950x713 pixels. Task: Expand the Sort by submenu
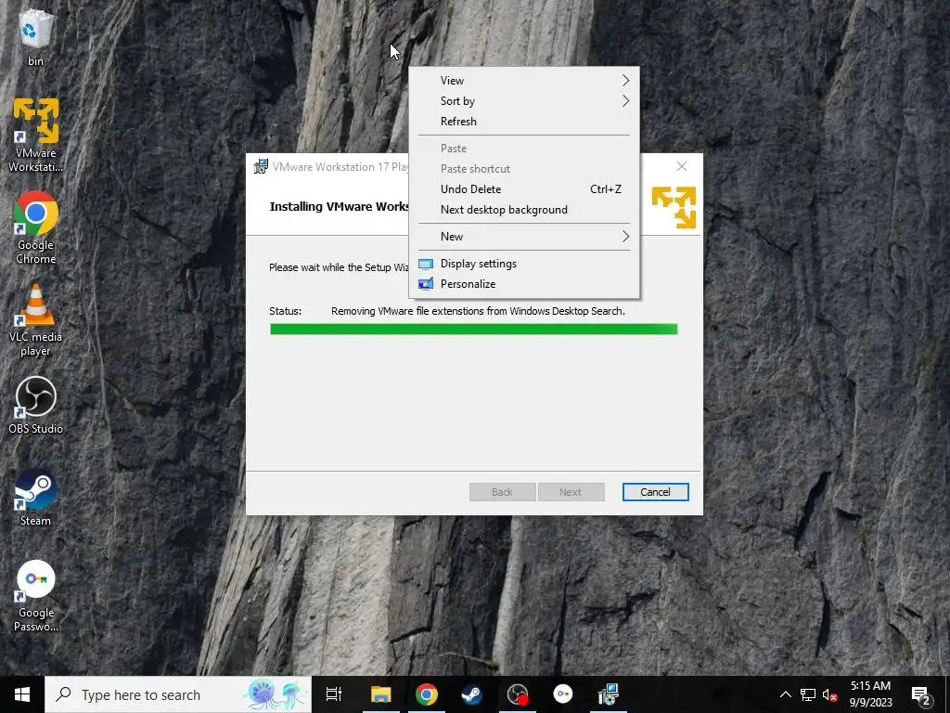pyautogui.click(x=524, y=101)
